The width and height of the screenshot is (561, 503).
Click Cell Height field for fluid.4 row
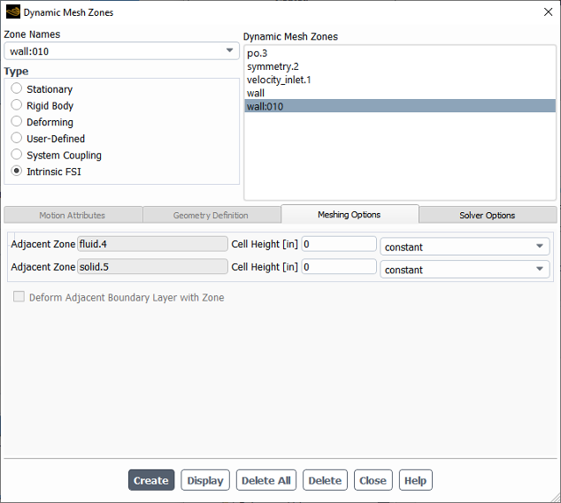(x=339, y=244)
